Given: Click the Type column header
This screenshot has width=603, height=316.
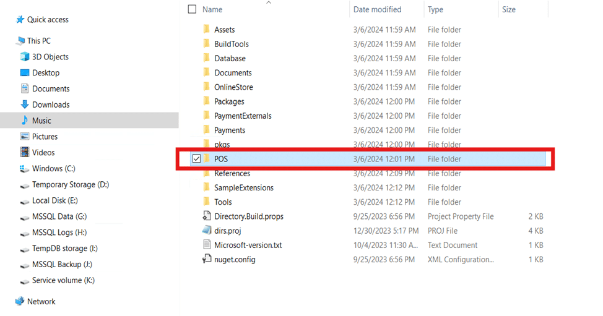Looking at the screenshot, I should (435, 9).
